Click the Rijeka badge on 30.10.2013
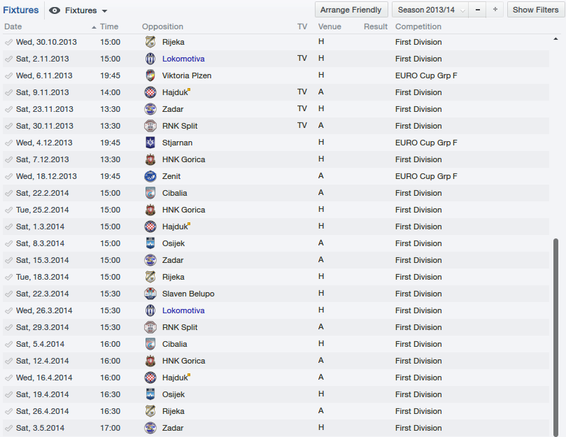 coord(150,42)
